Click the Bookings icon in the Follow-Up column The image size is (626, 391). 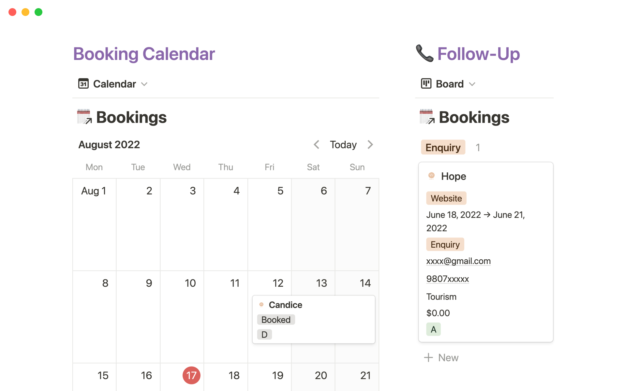pos(427,117)
